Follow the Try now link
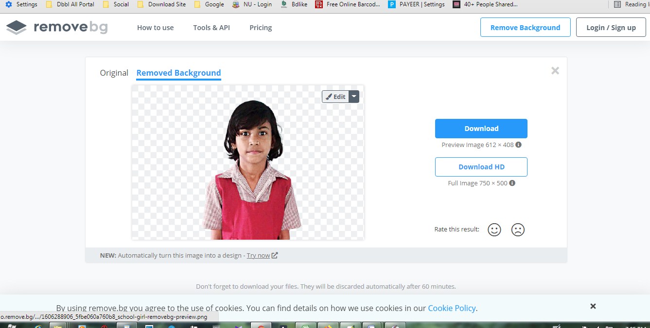 (x=258, y=255)
